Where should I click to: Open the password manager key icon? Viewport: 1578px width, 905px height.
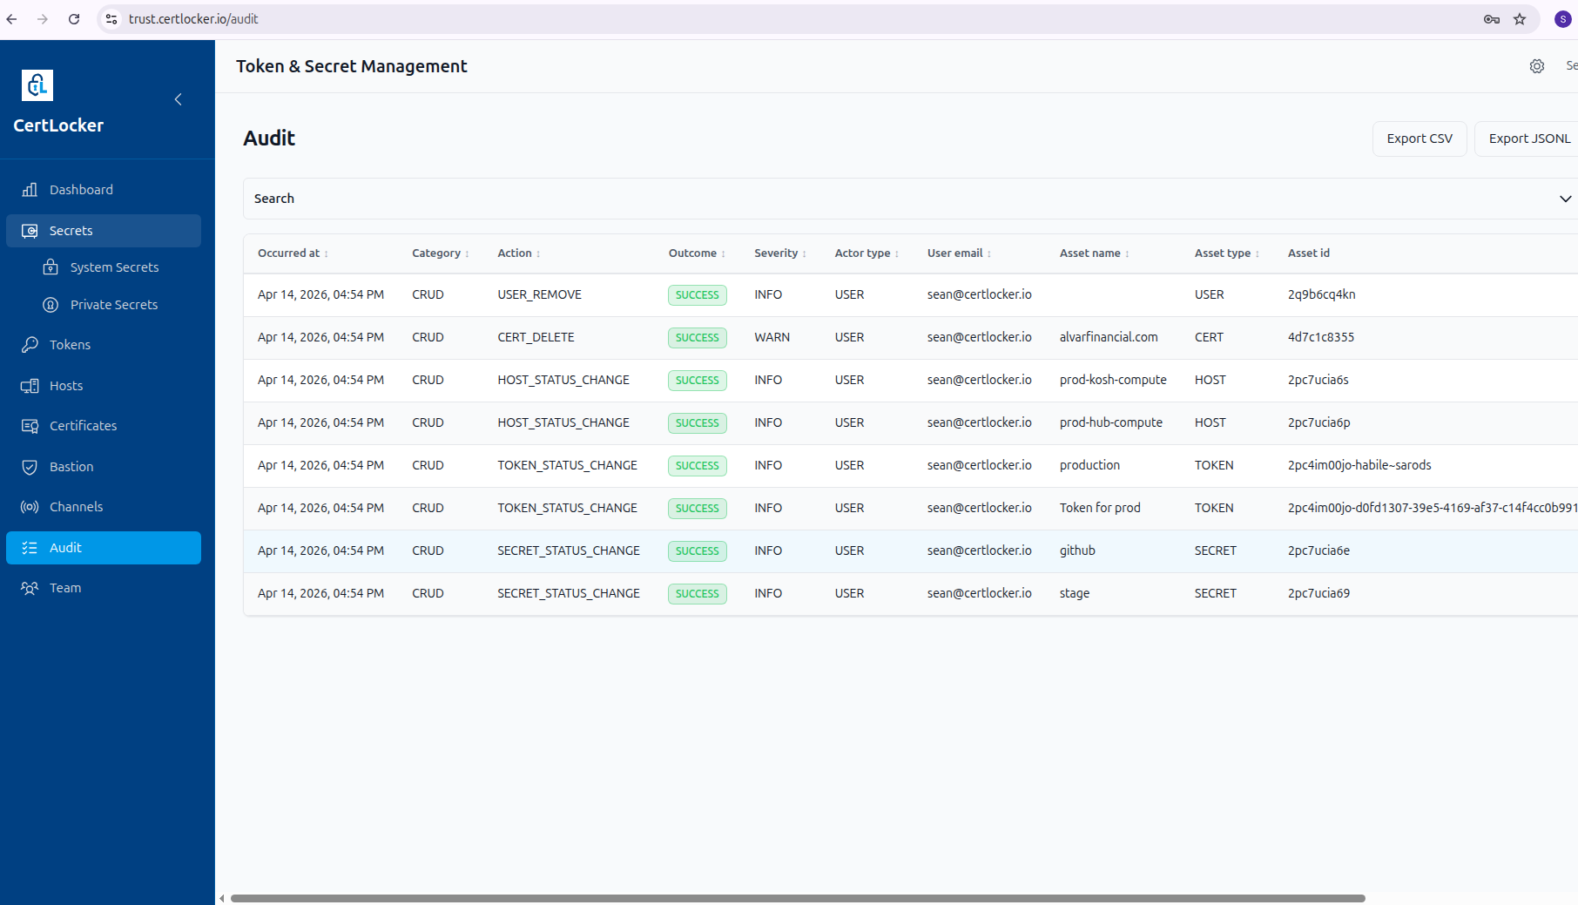point(1492,19)
